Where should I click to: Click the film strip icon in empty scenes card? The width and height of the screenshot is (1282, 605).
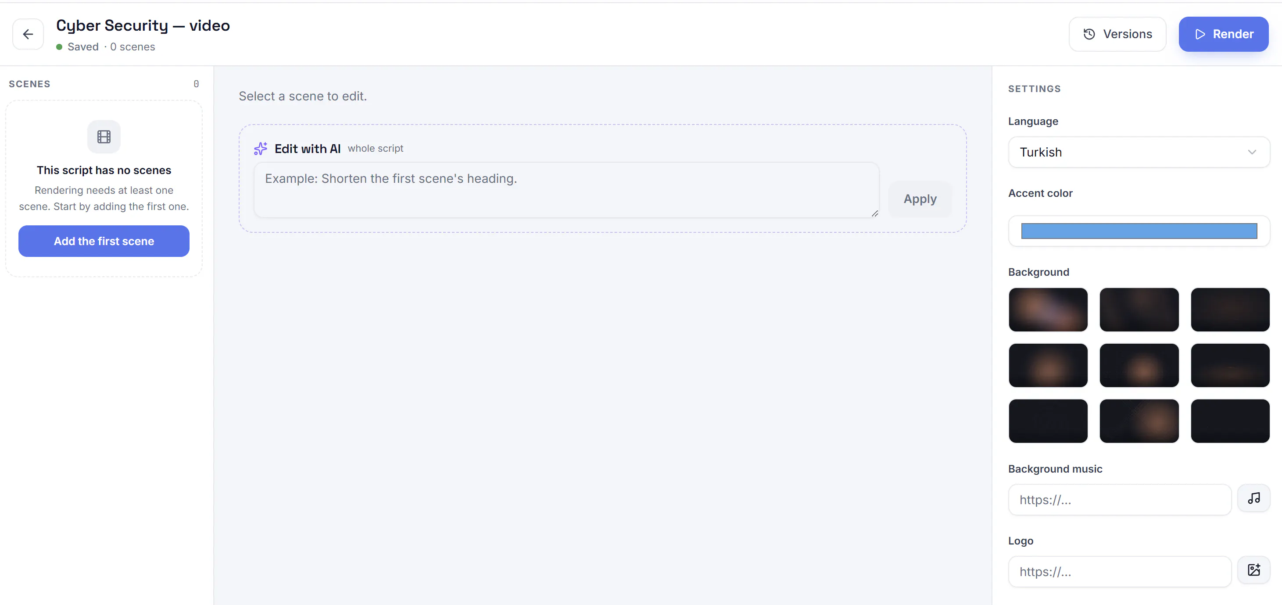104,137
